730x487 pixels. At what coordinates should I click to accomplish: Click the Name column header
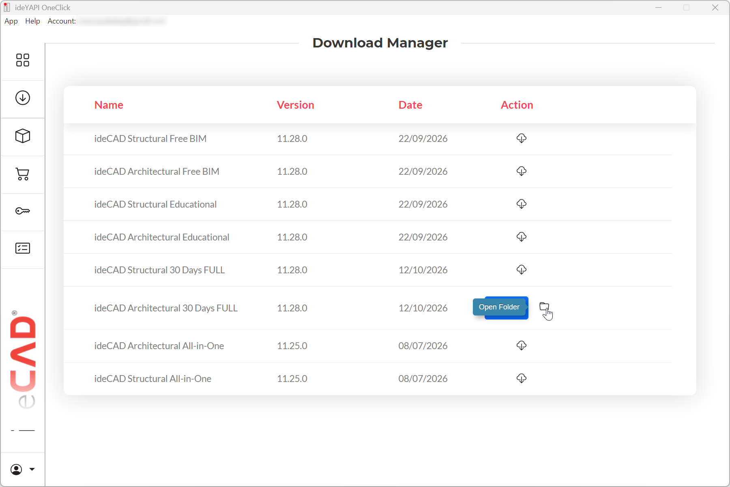[x=109, y=105]
